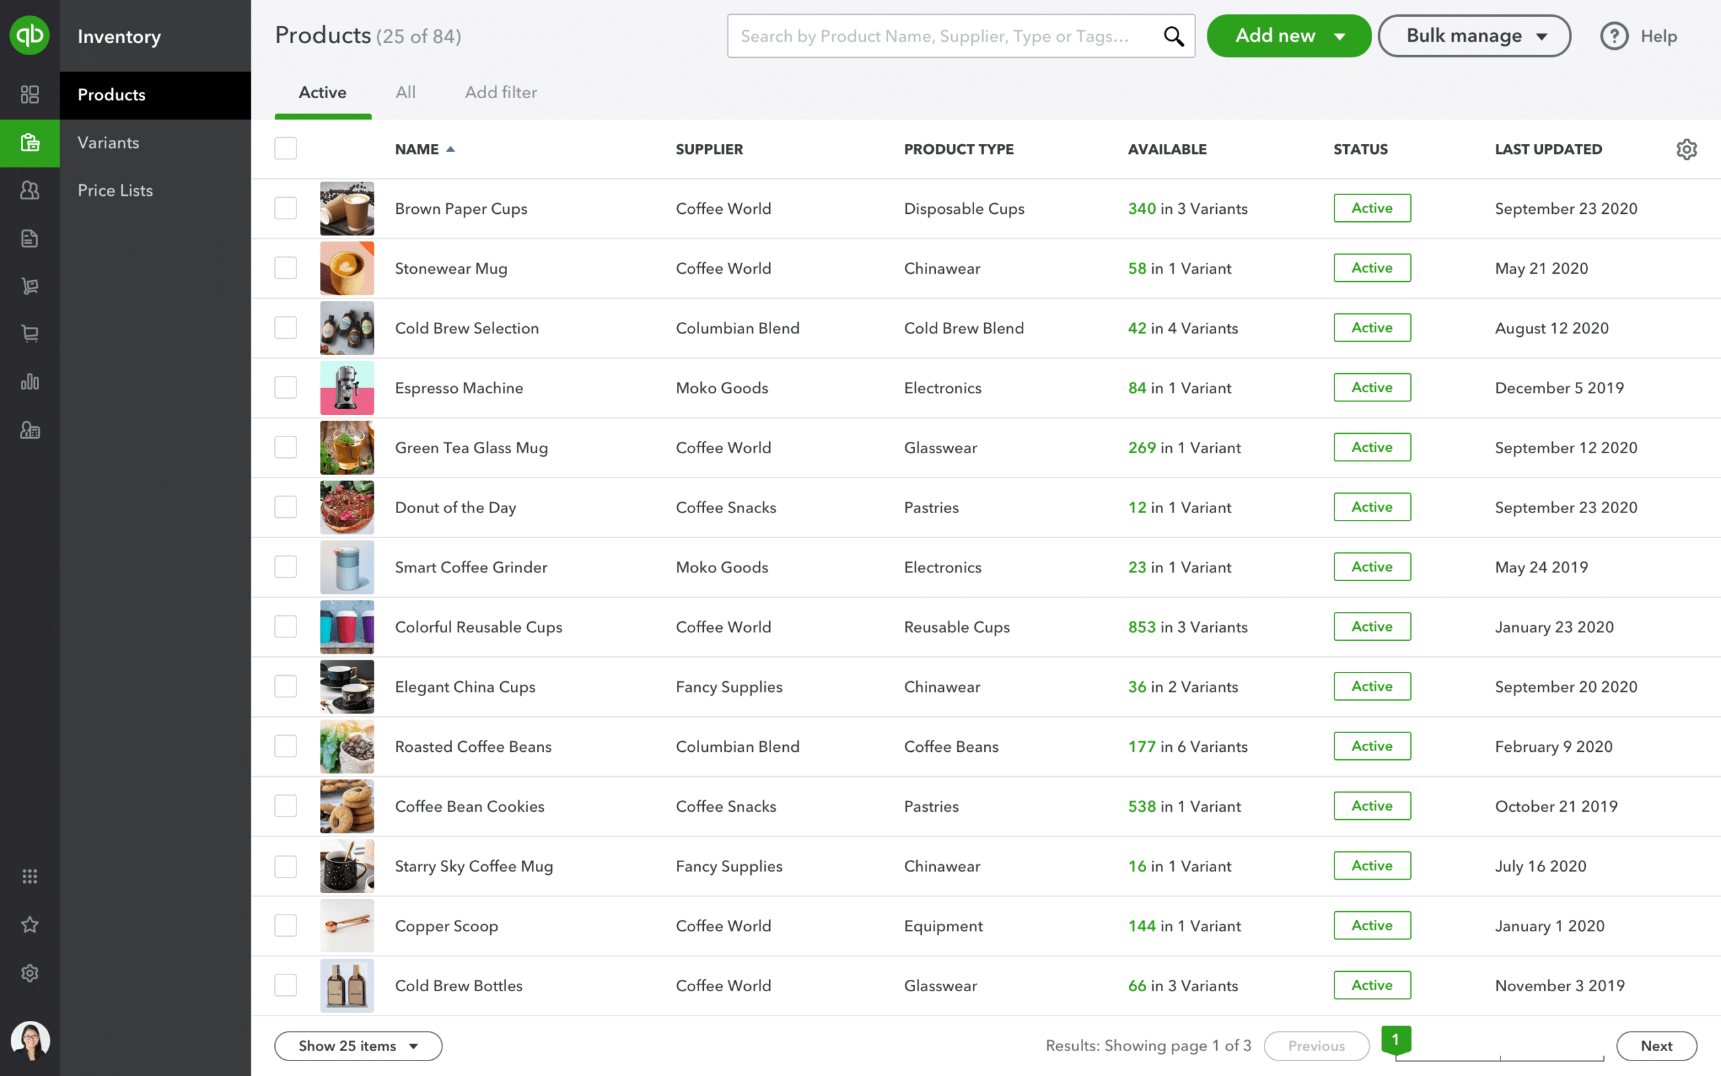Click the Next pagination button
The image size is (1721, 1076).
coord(1656,1045)
